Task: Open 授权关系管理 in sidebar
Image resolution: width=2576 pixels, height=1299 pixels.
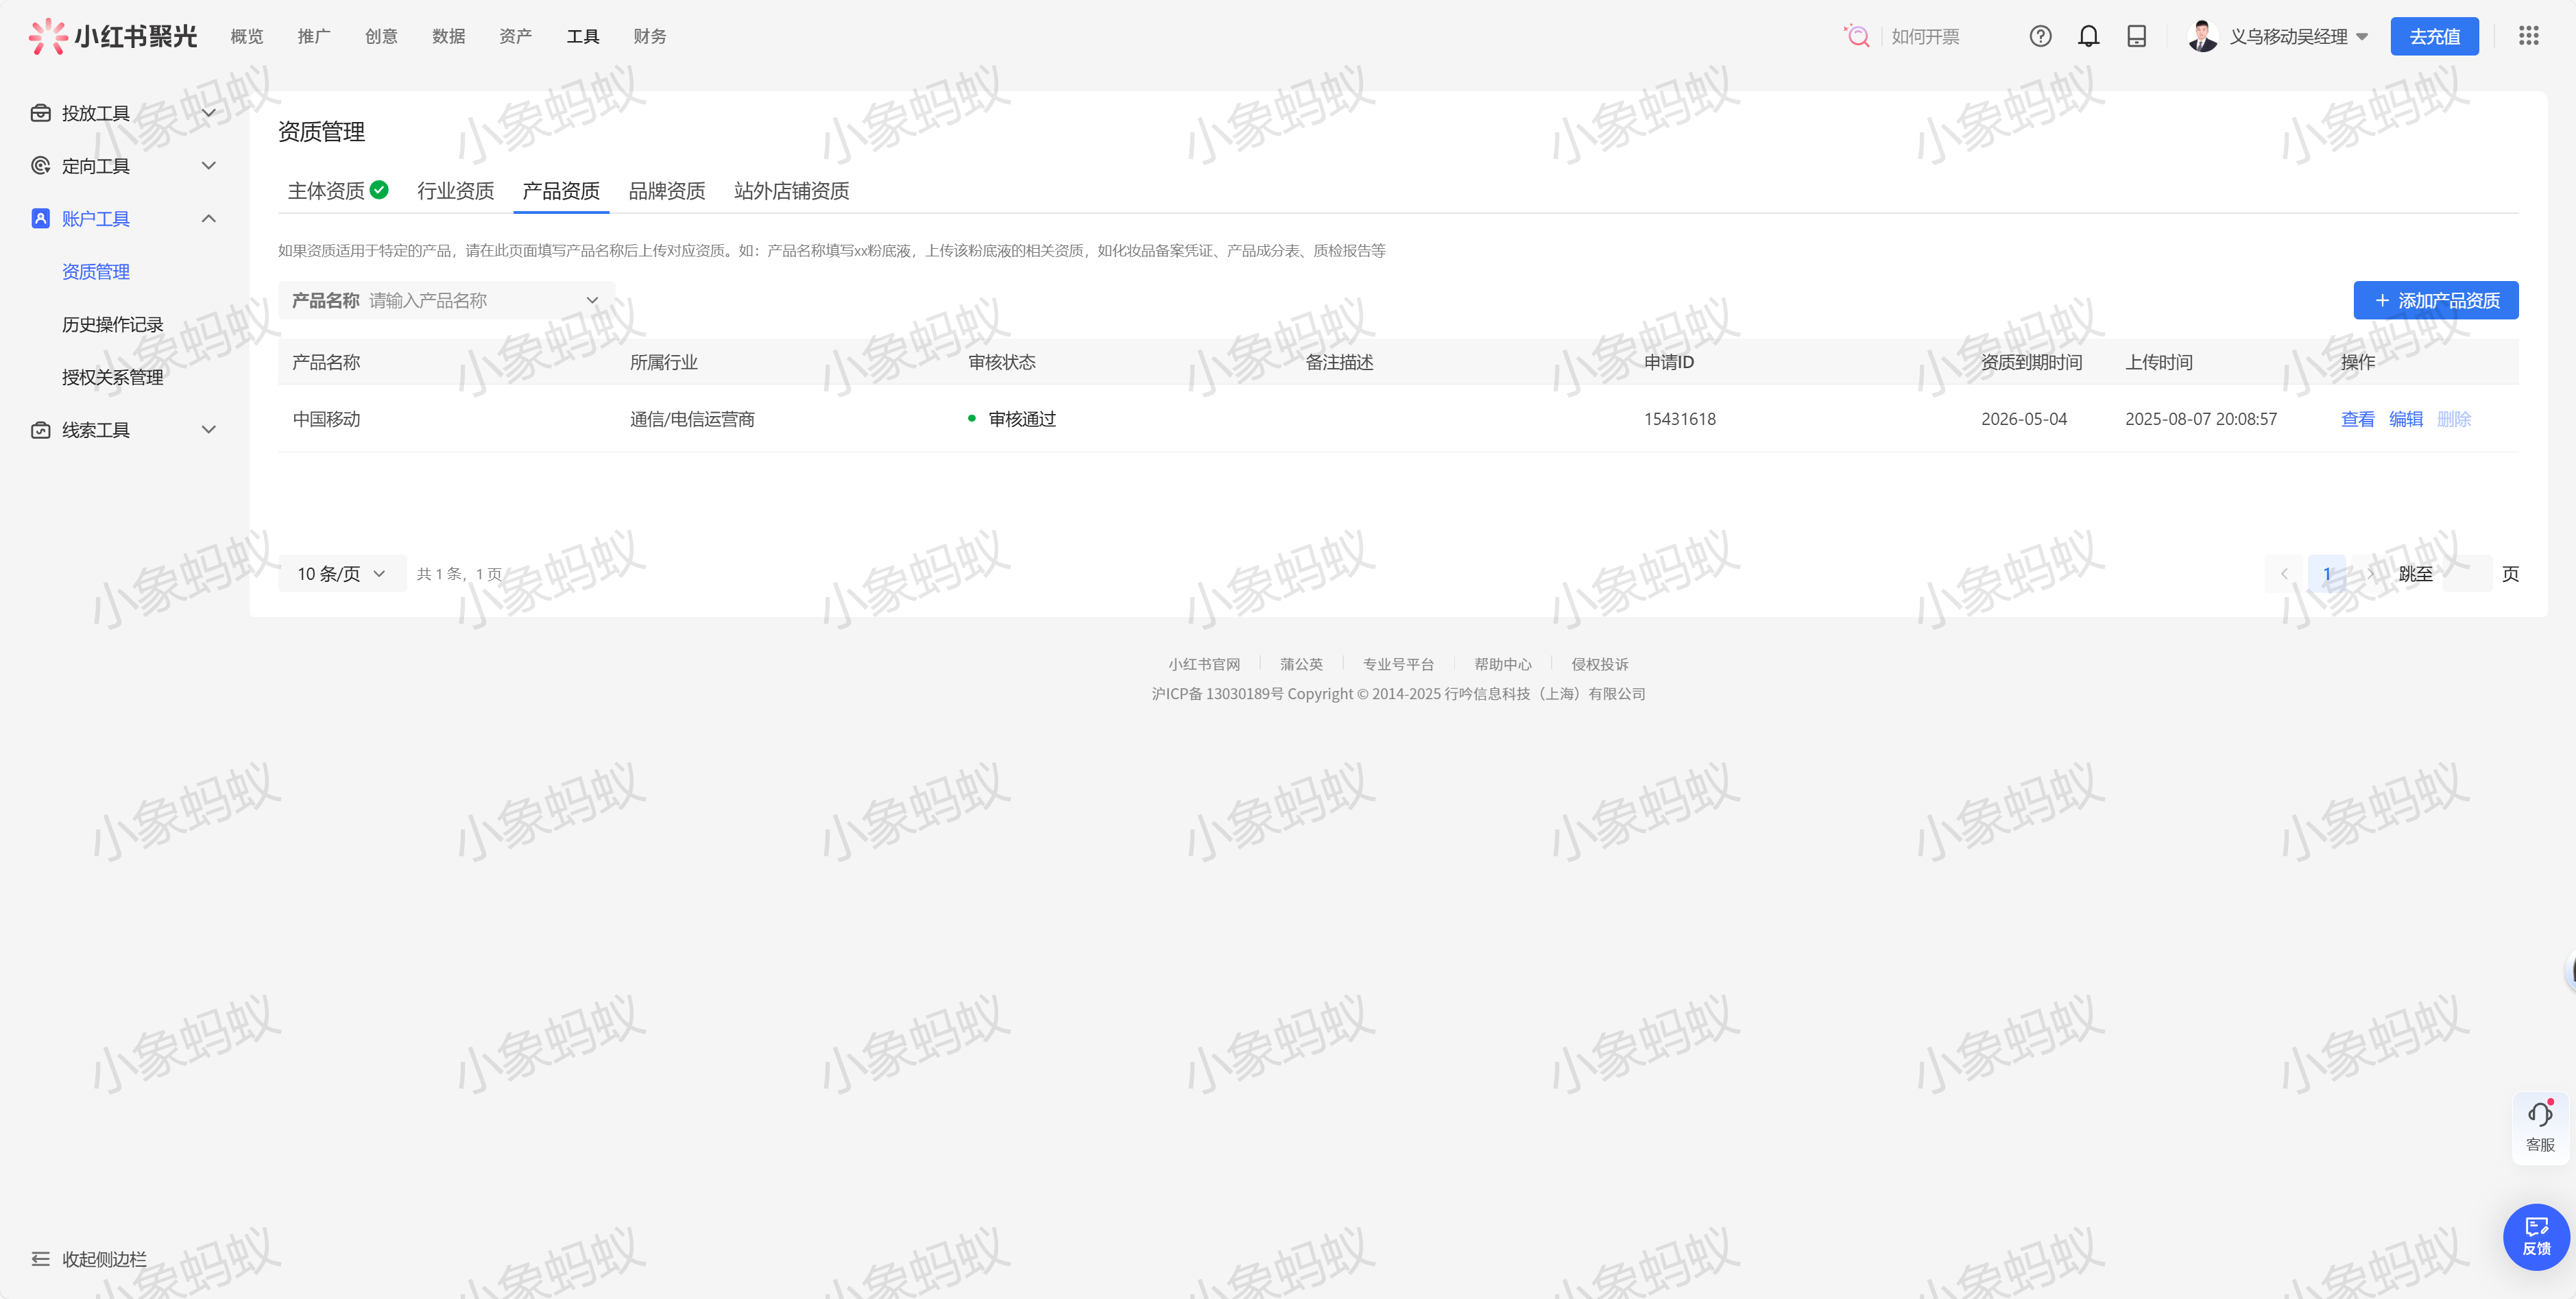Action: tap(113, 377)
